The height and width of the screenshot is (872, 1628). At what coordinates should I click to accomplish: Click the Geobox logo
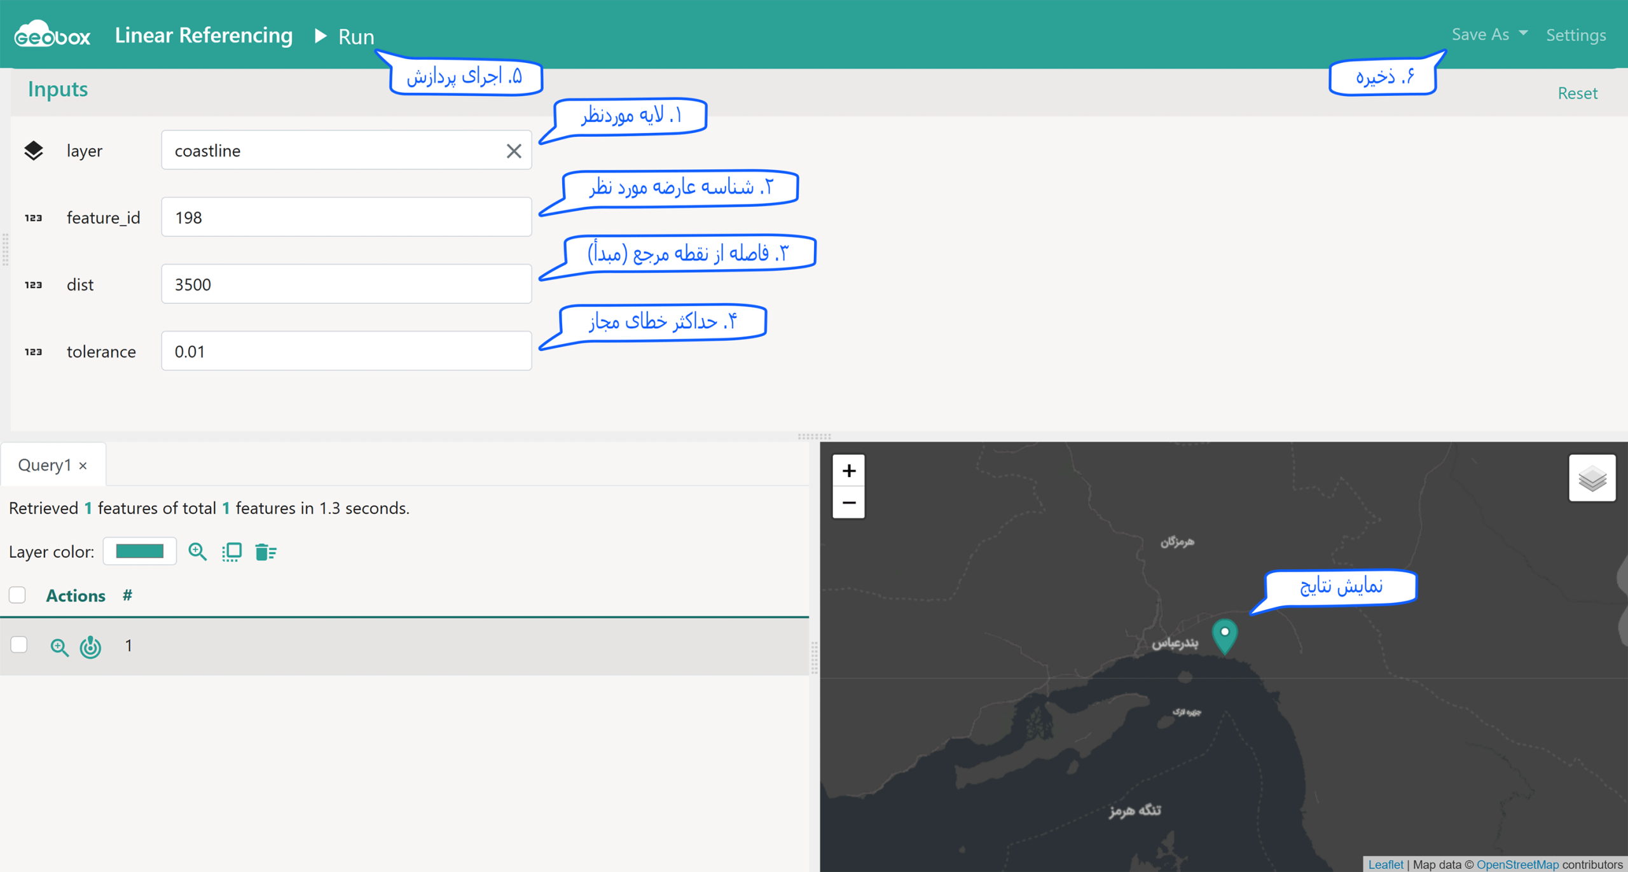pos(52,34)
